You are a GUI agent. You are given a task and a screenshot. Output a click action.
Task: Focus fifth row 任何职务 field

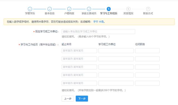click(x=147, y=83)
